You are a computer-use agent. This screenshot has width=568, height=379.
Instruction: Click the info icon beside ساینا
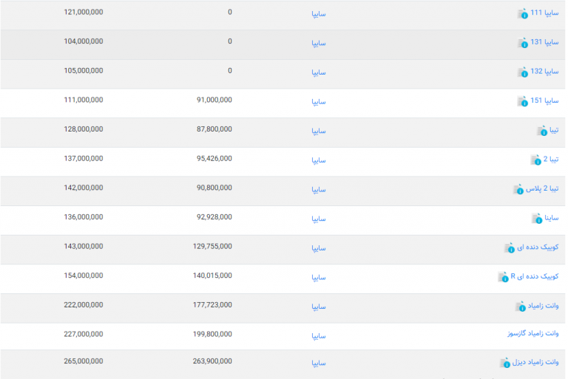[537, 219]
